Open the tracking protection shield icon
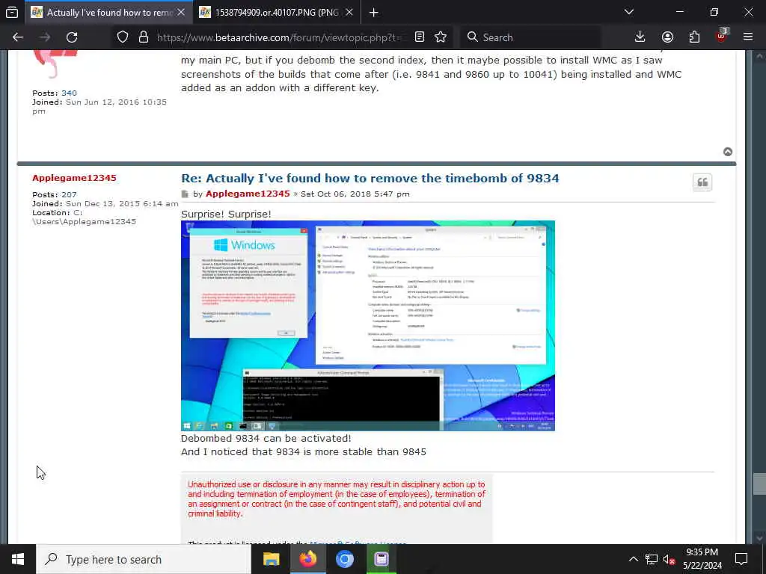The height and width of the screenshot is (574, 766). click(x=123, y=37)
